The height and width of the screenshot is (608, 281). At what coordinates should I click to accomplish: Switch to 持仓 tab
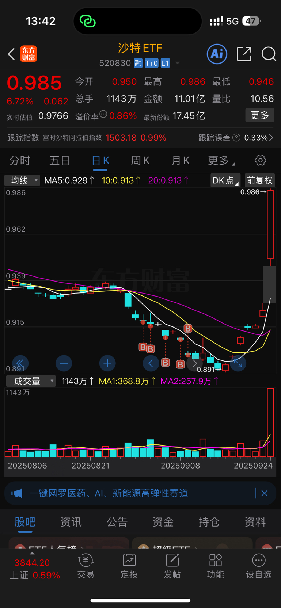pyautogui.click(x=209, y=522)
